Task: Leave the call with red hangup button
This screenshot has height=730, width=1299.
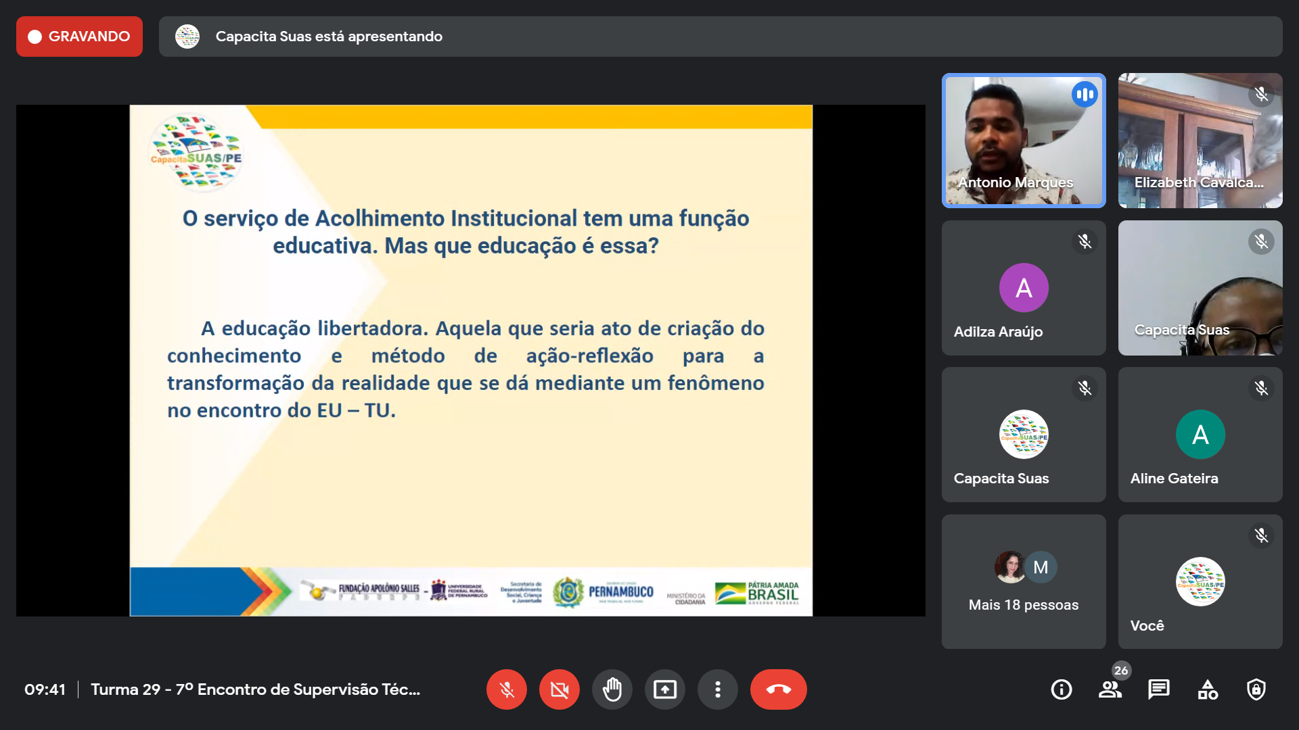Action: click(778, 689)
